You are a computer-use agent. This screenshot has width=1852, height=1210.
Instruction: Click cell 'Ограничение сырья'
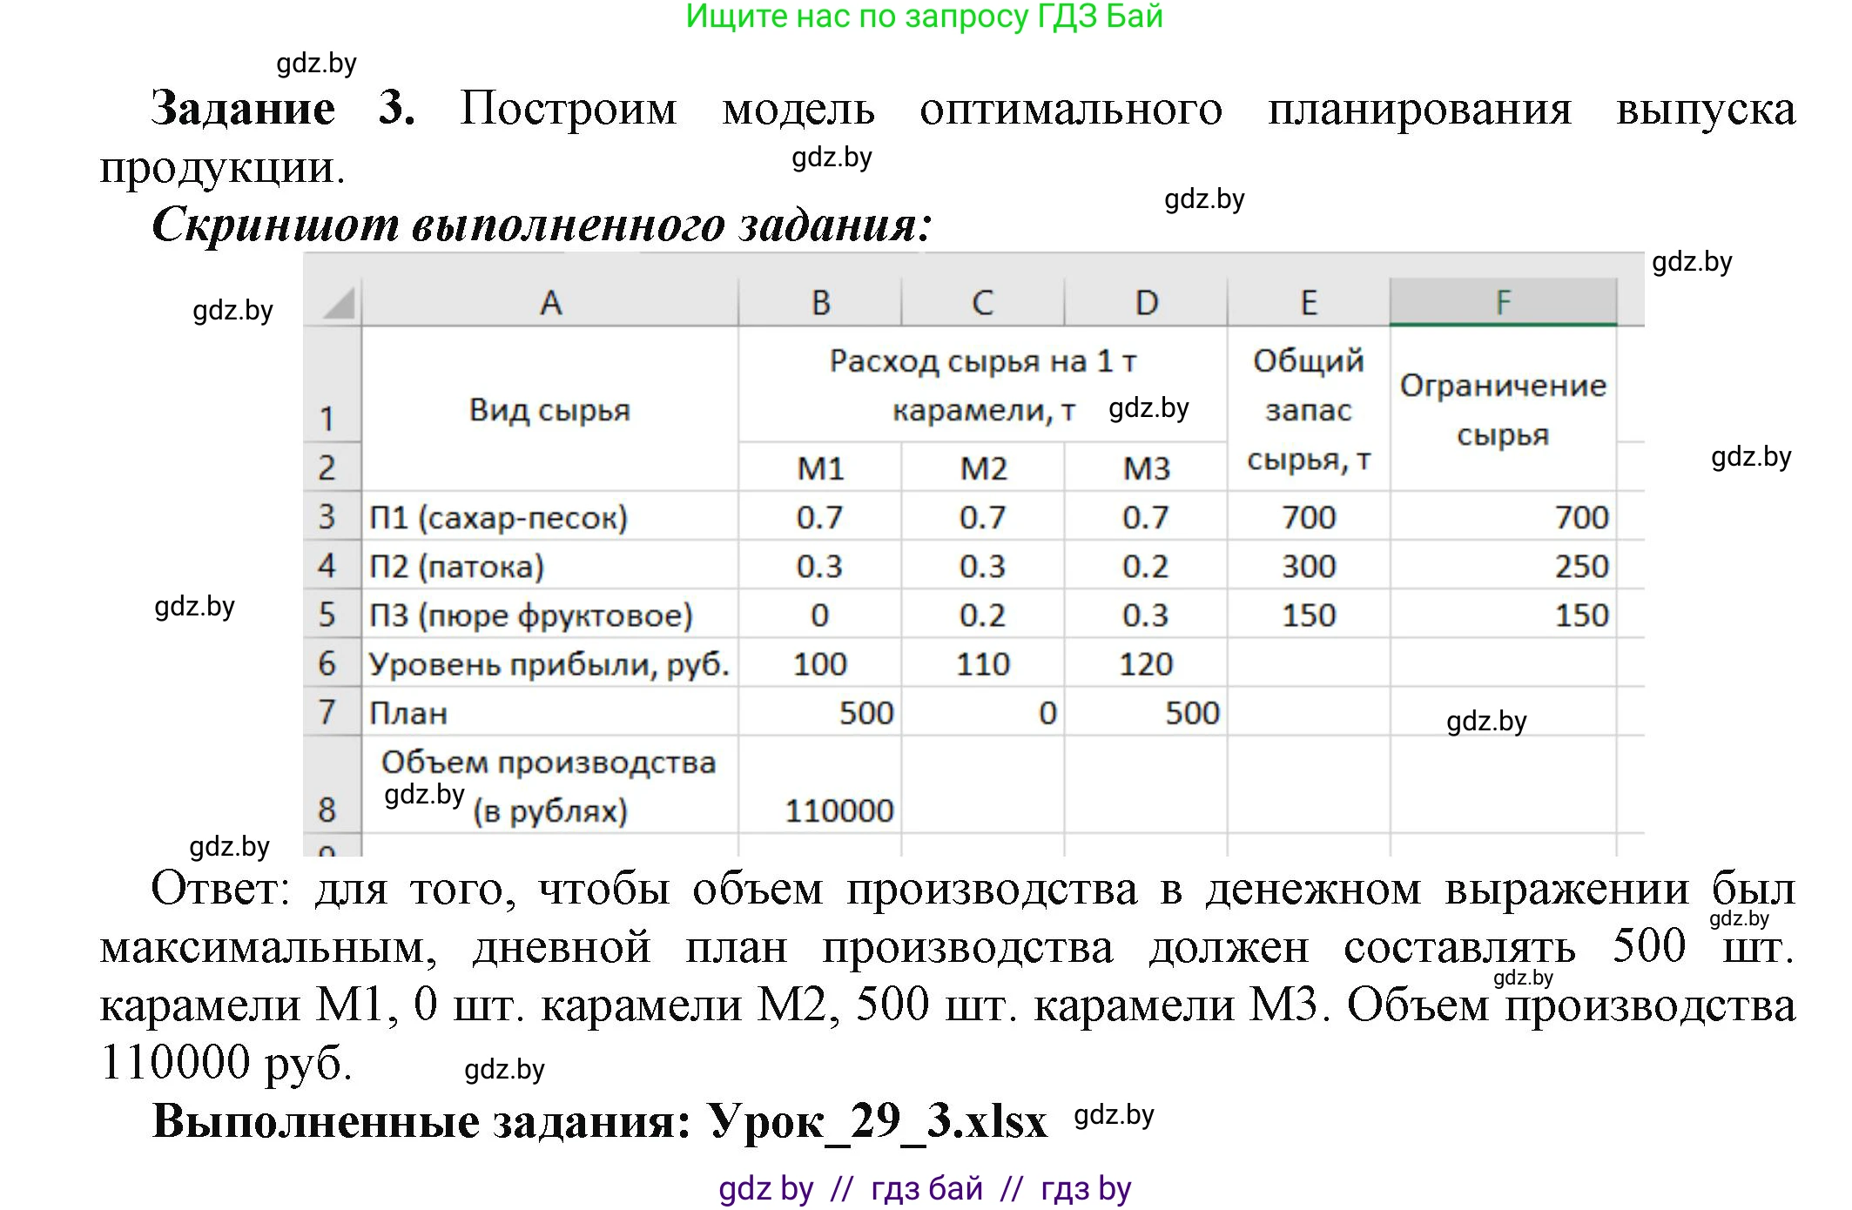pyautogui.click(x=1504, y=409)
